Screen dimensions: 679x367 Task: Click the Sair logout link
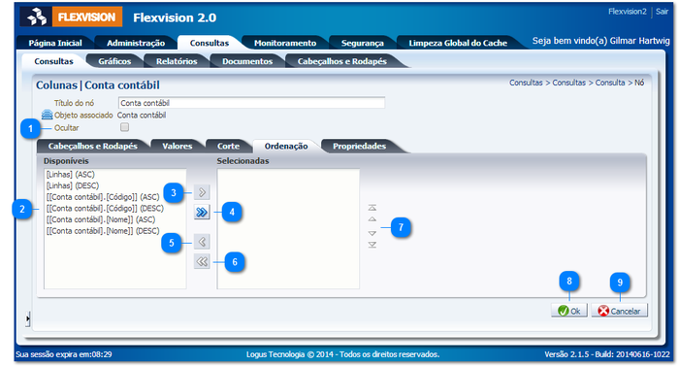(x=662, y=12)
